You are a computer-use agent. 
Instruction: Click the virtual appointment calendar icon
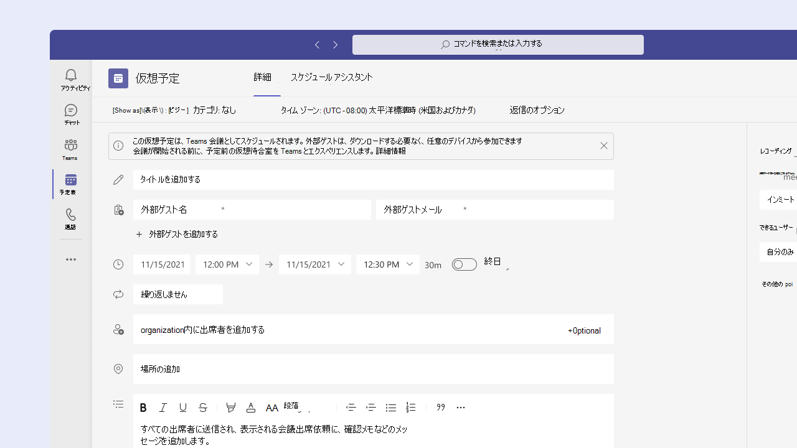tap(118, 78)
